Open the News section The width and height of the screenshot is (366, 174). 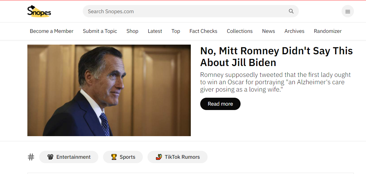click(268, 31)
